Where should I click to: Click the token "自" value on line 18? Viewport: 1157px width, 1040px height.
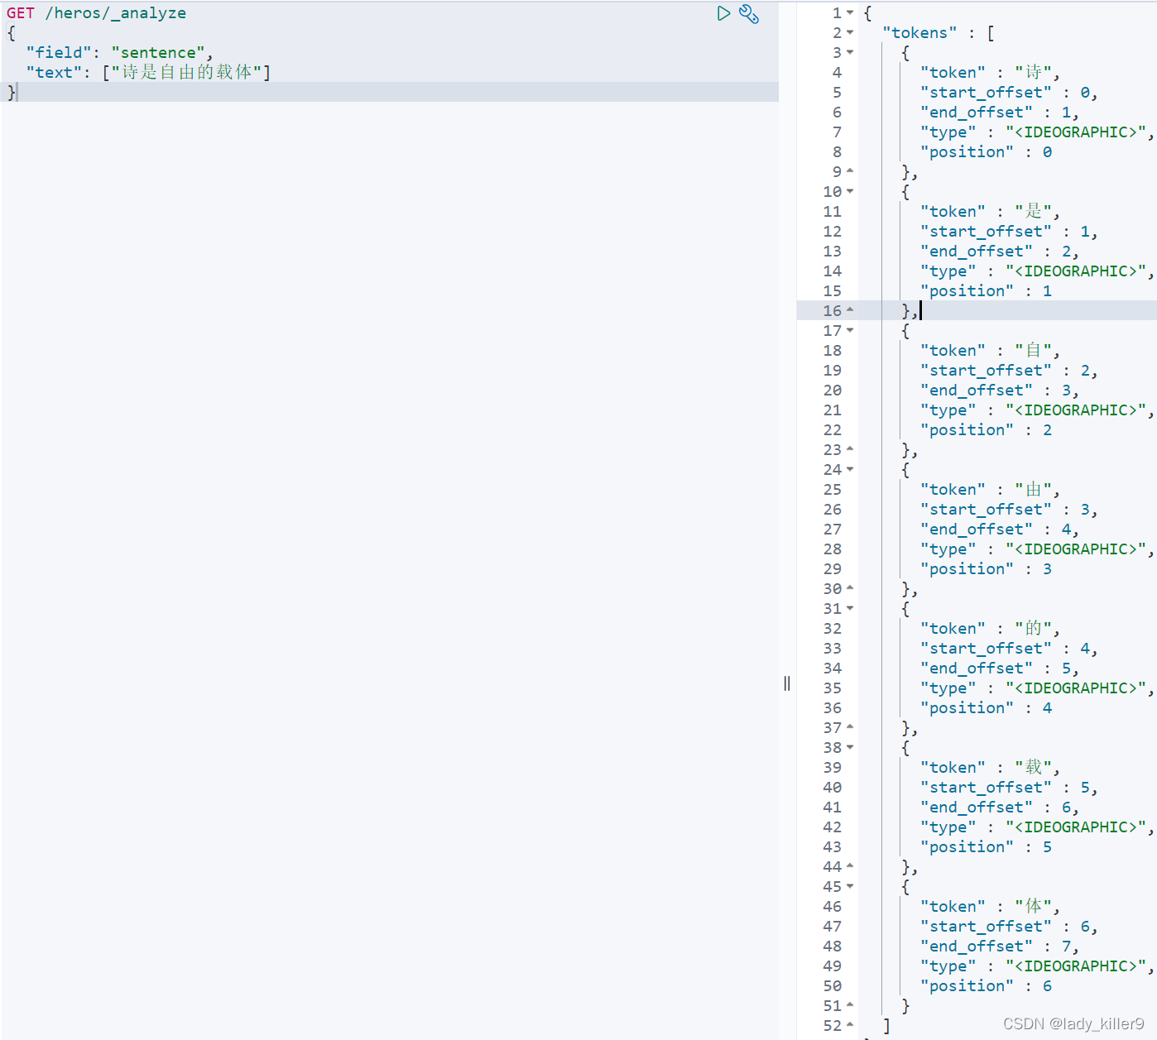pos(1034,350)
